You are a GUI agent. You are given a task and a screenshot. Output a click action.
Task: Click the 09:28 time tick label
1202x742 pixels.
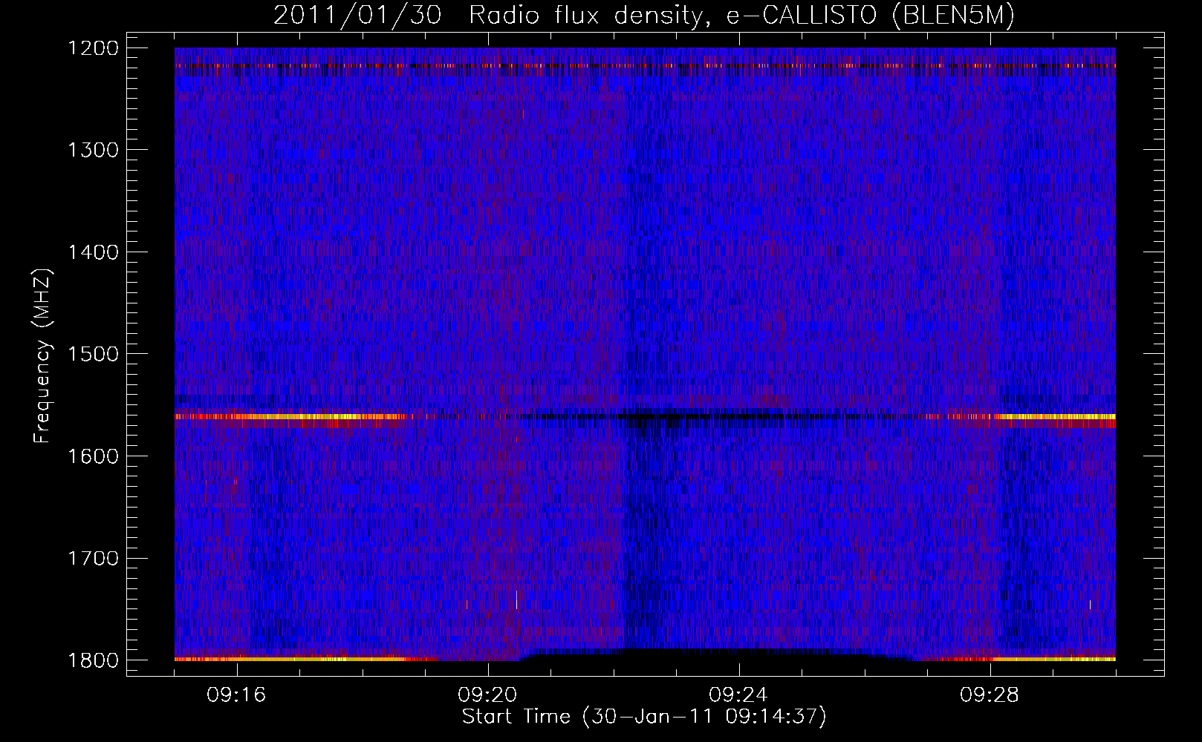point(990,695)
